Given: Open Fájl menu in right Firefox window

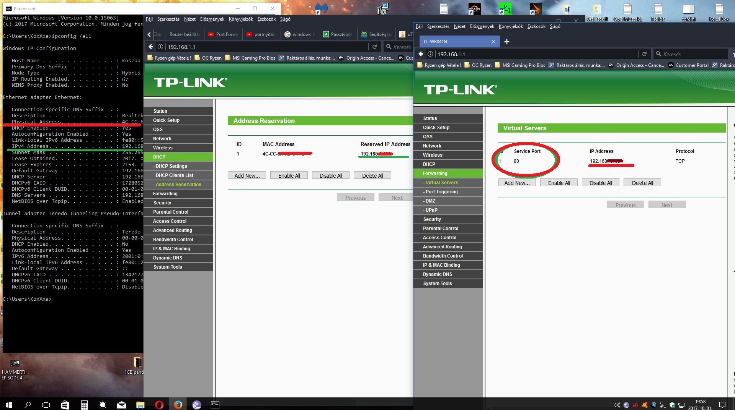Looking at the screenshot, I should (419, 26).
